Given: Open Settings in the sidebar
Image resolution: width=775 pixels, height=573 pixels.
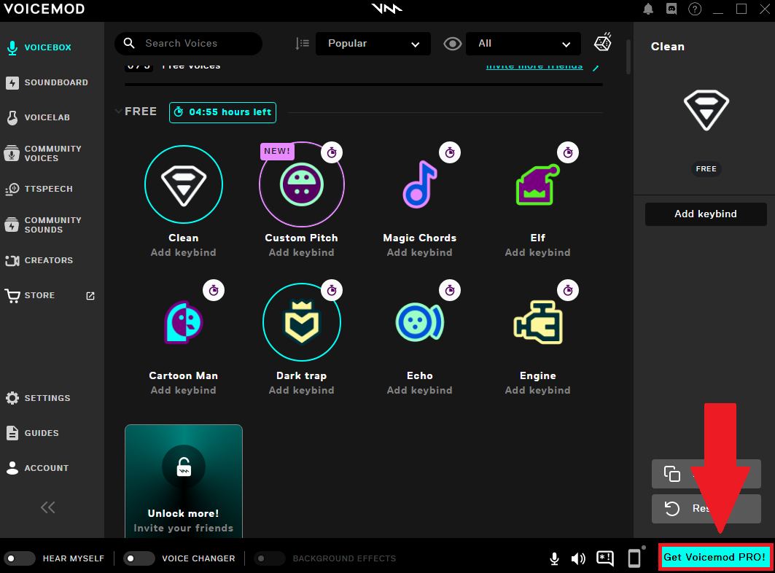Looking at the screenshot, I should click(x=47, y=398).
